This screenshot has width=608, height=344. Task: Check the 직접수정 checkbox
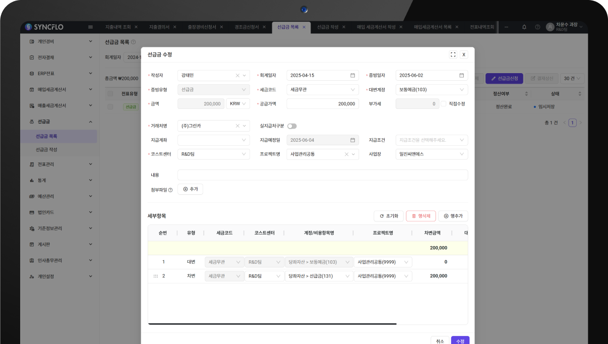444,104
